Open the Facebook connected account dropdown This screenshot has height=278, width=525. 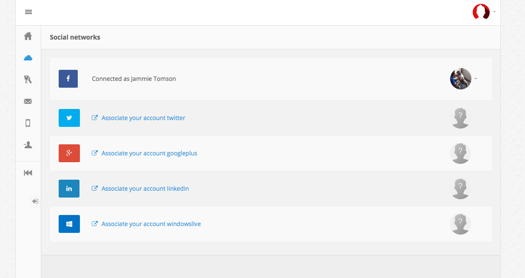point(464,79)
